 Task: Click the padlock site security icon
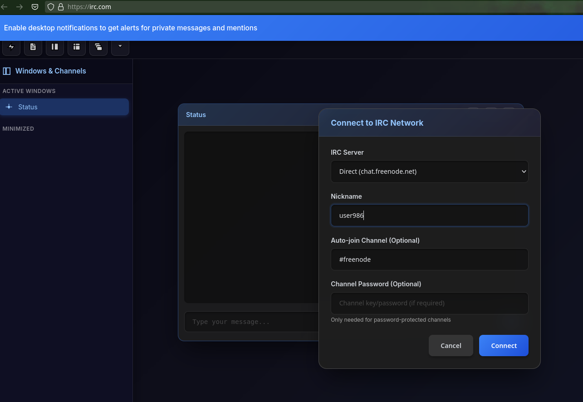coord(60,7)
